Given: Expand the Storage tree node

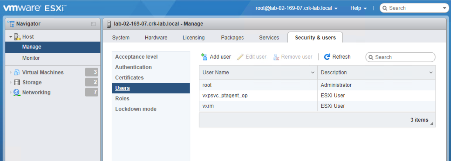Looking at the screenshot, I should coord(11,82).
